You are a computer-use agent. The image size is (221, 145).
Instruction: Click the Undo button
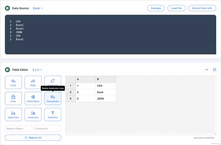13,82
